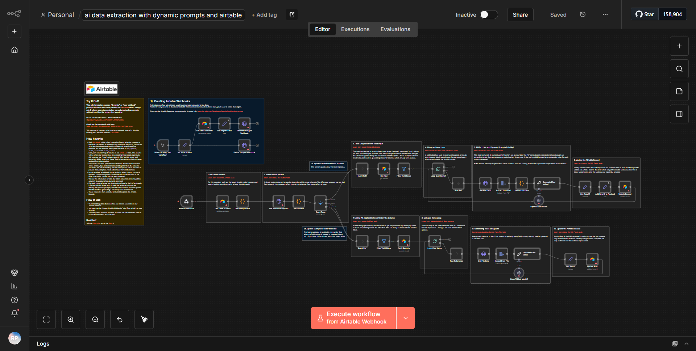Click the Share button
The height and width of the screenshot is (351, 696).
pyautogui.click(x=520, y=14)
